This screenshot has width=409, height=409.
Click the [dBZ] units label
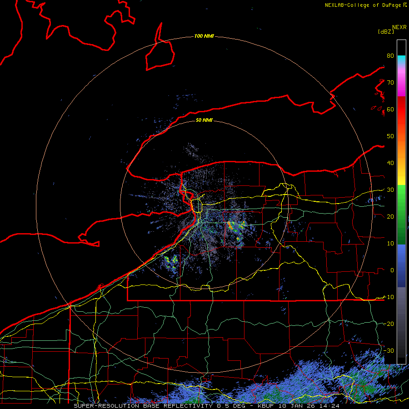pos(386,31)
